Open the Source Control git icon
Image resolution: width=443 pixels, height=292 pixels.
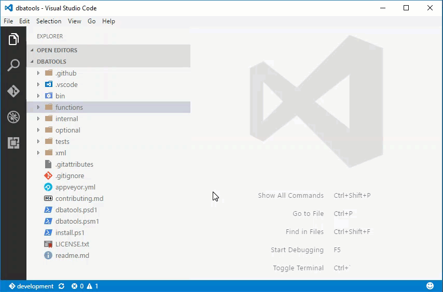(x=13, y=91)
